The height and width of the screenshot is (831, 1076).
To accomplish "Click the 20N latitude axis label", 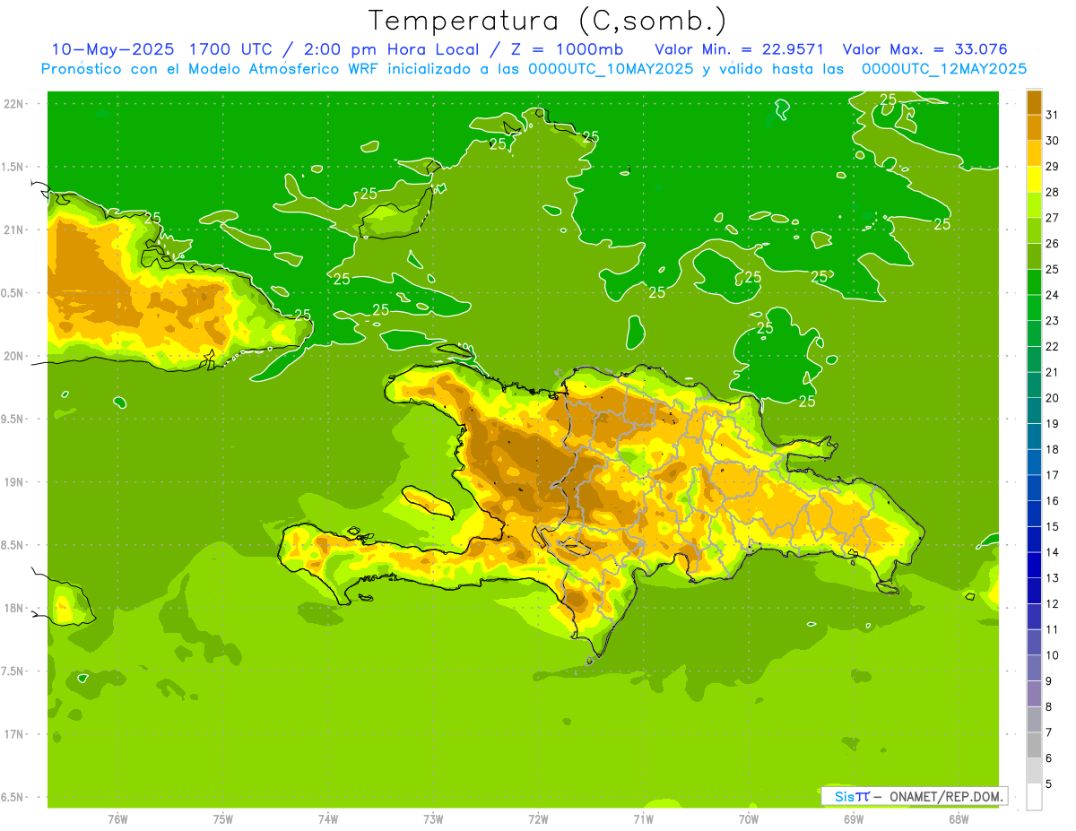I will click(14, 357).
